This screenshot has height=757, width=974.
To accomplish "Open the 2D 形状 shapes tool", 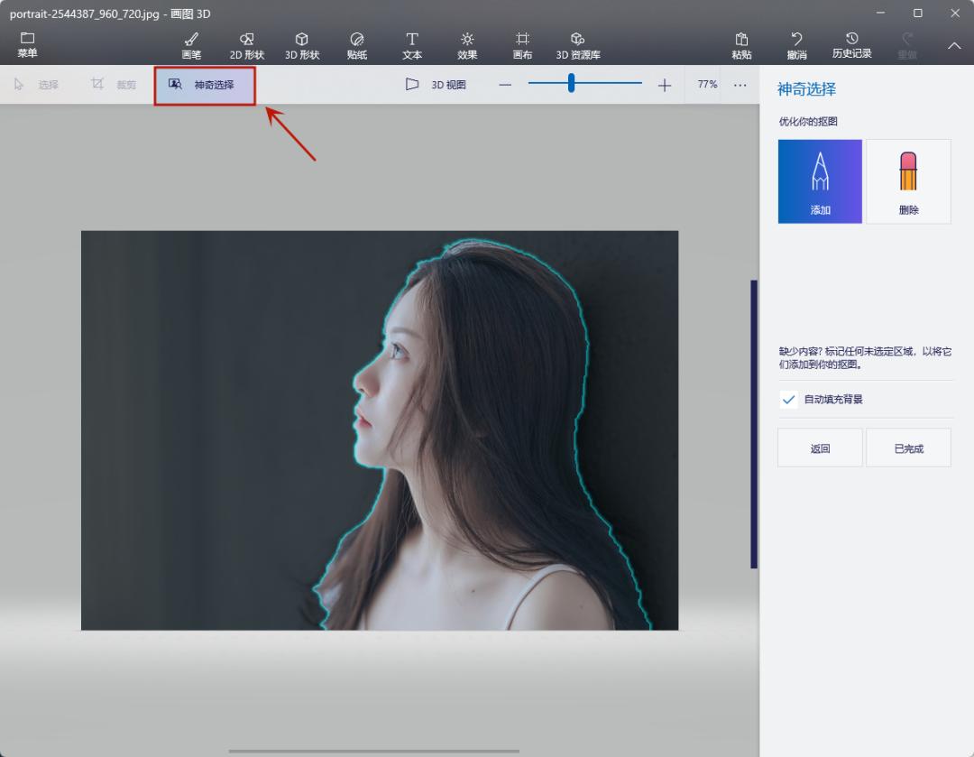I will (x=247, y=45).
